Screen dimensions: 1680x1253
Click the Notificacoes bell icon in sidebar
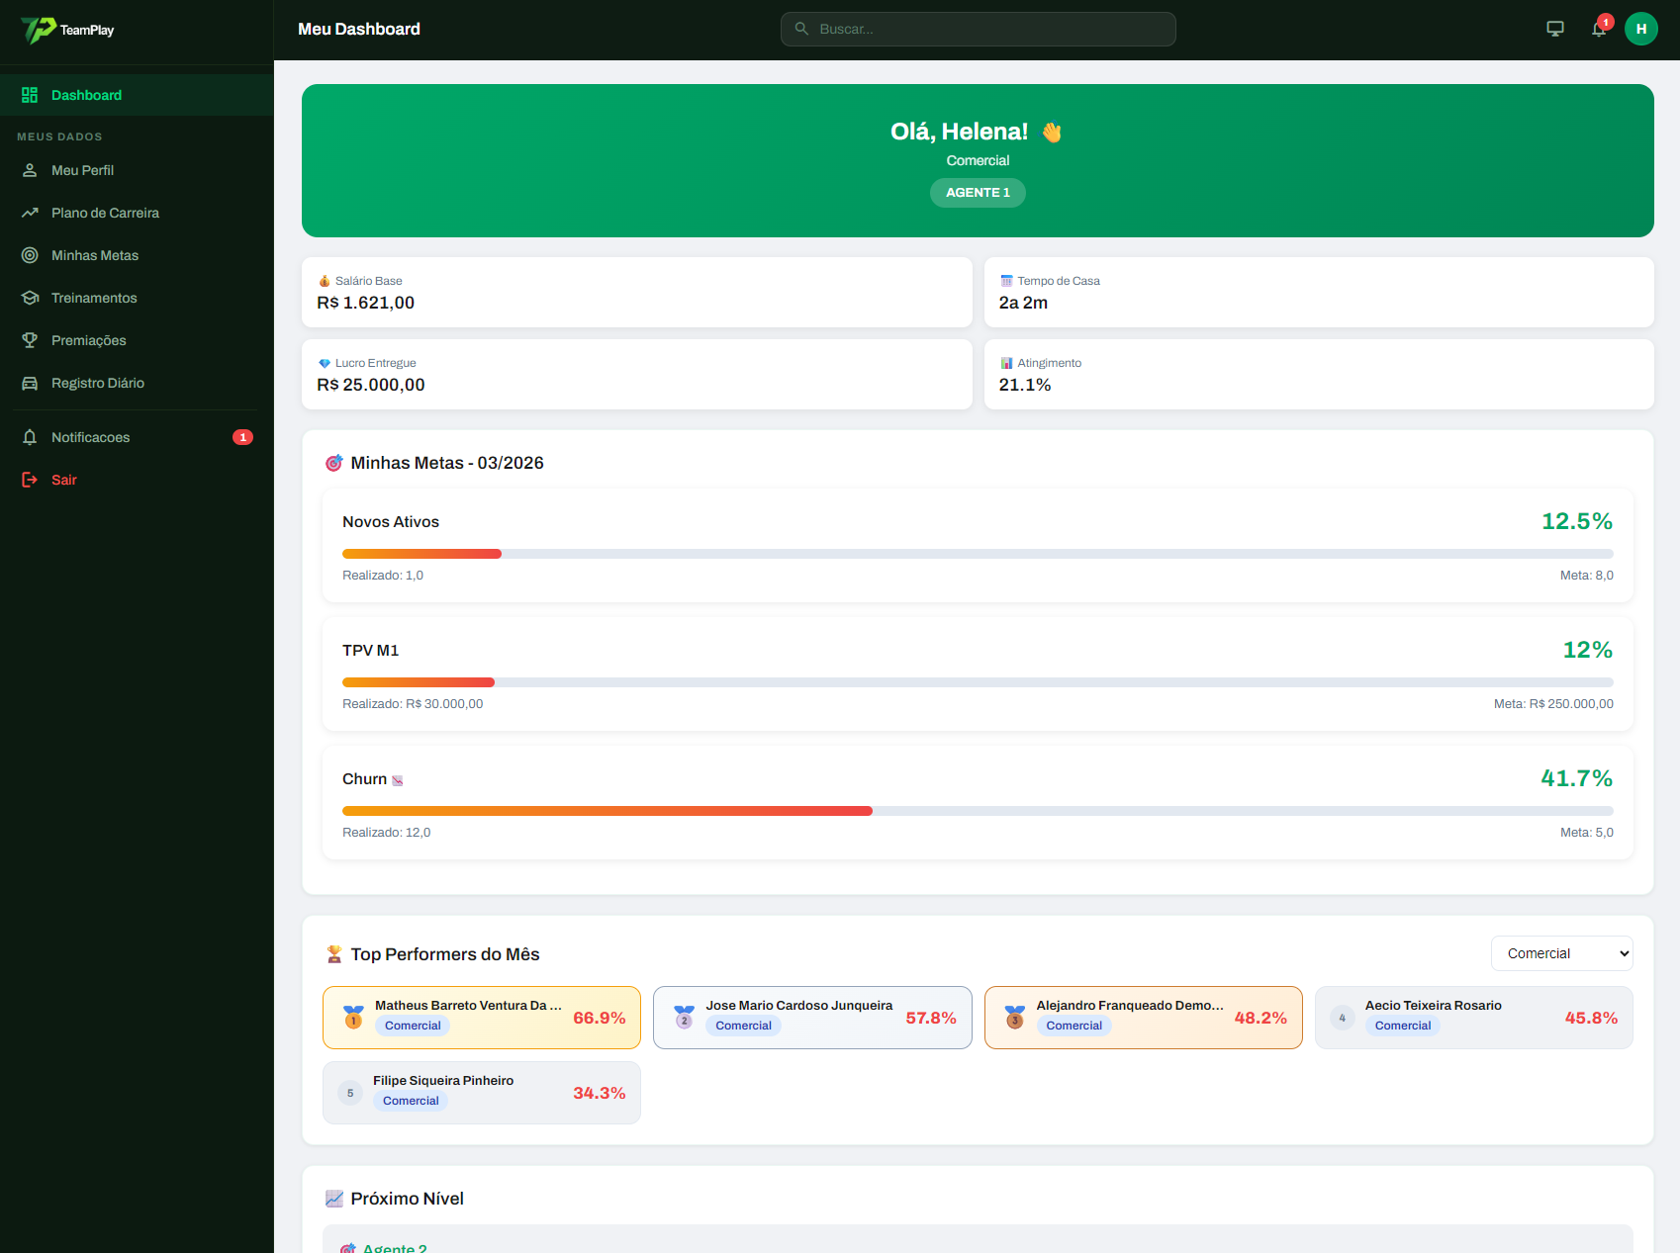[30, 437]
